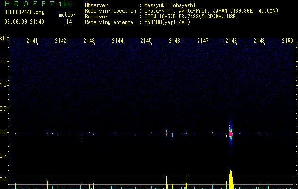Viewport: 298px width, 189px height.
Task: Click the 0.8 kHz frequency label
Action: tap(4, 132)
